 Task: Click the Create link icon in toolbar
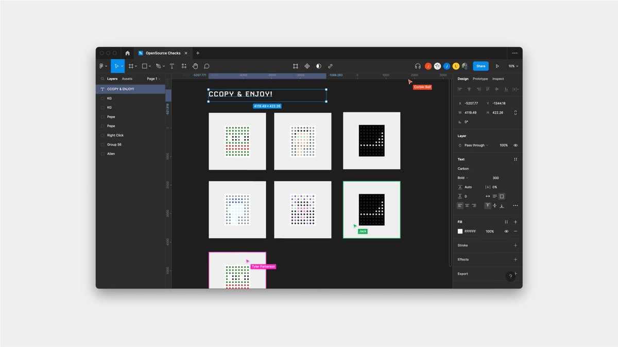pyautogui.click(x=330, y=66)
